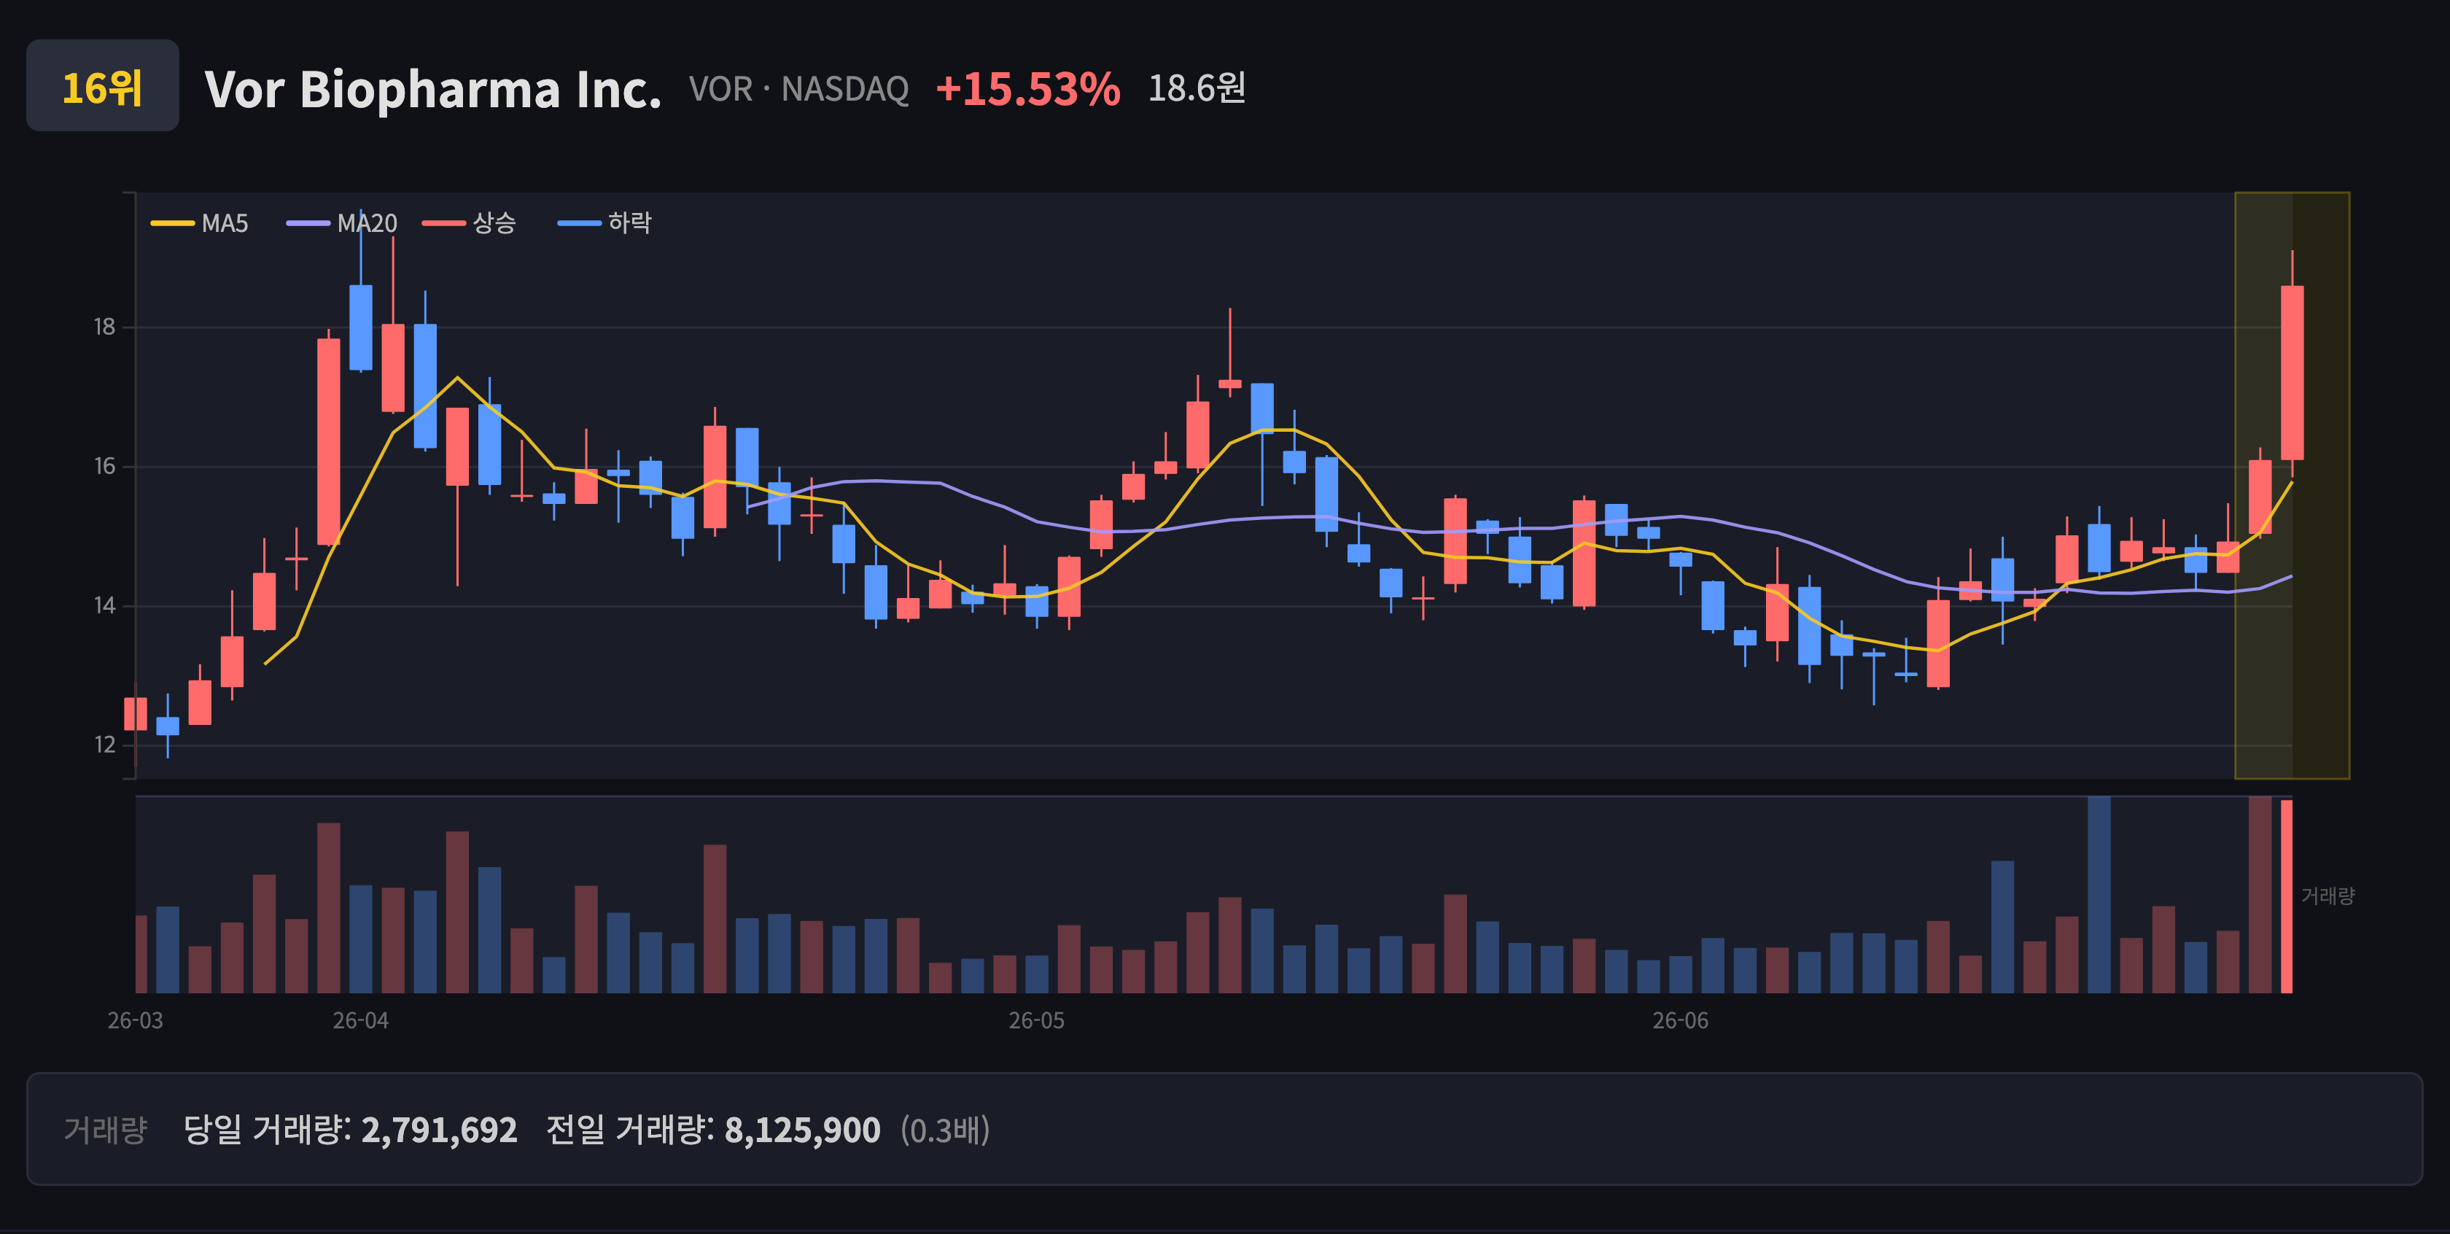2450x1234 pixels.
Task: Click the 26-05 date axis label
Action: [x=1037, y=1021]
